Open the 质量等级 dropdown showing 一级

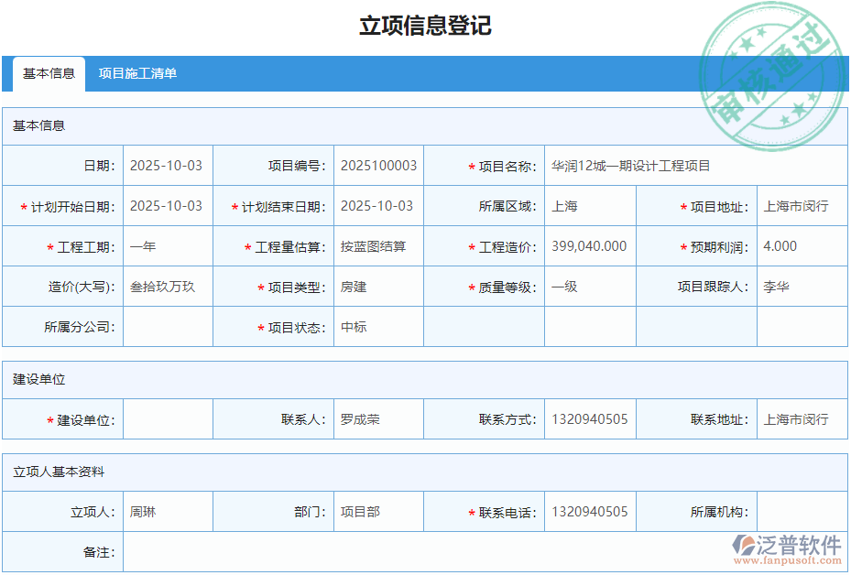coord(590,286)
